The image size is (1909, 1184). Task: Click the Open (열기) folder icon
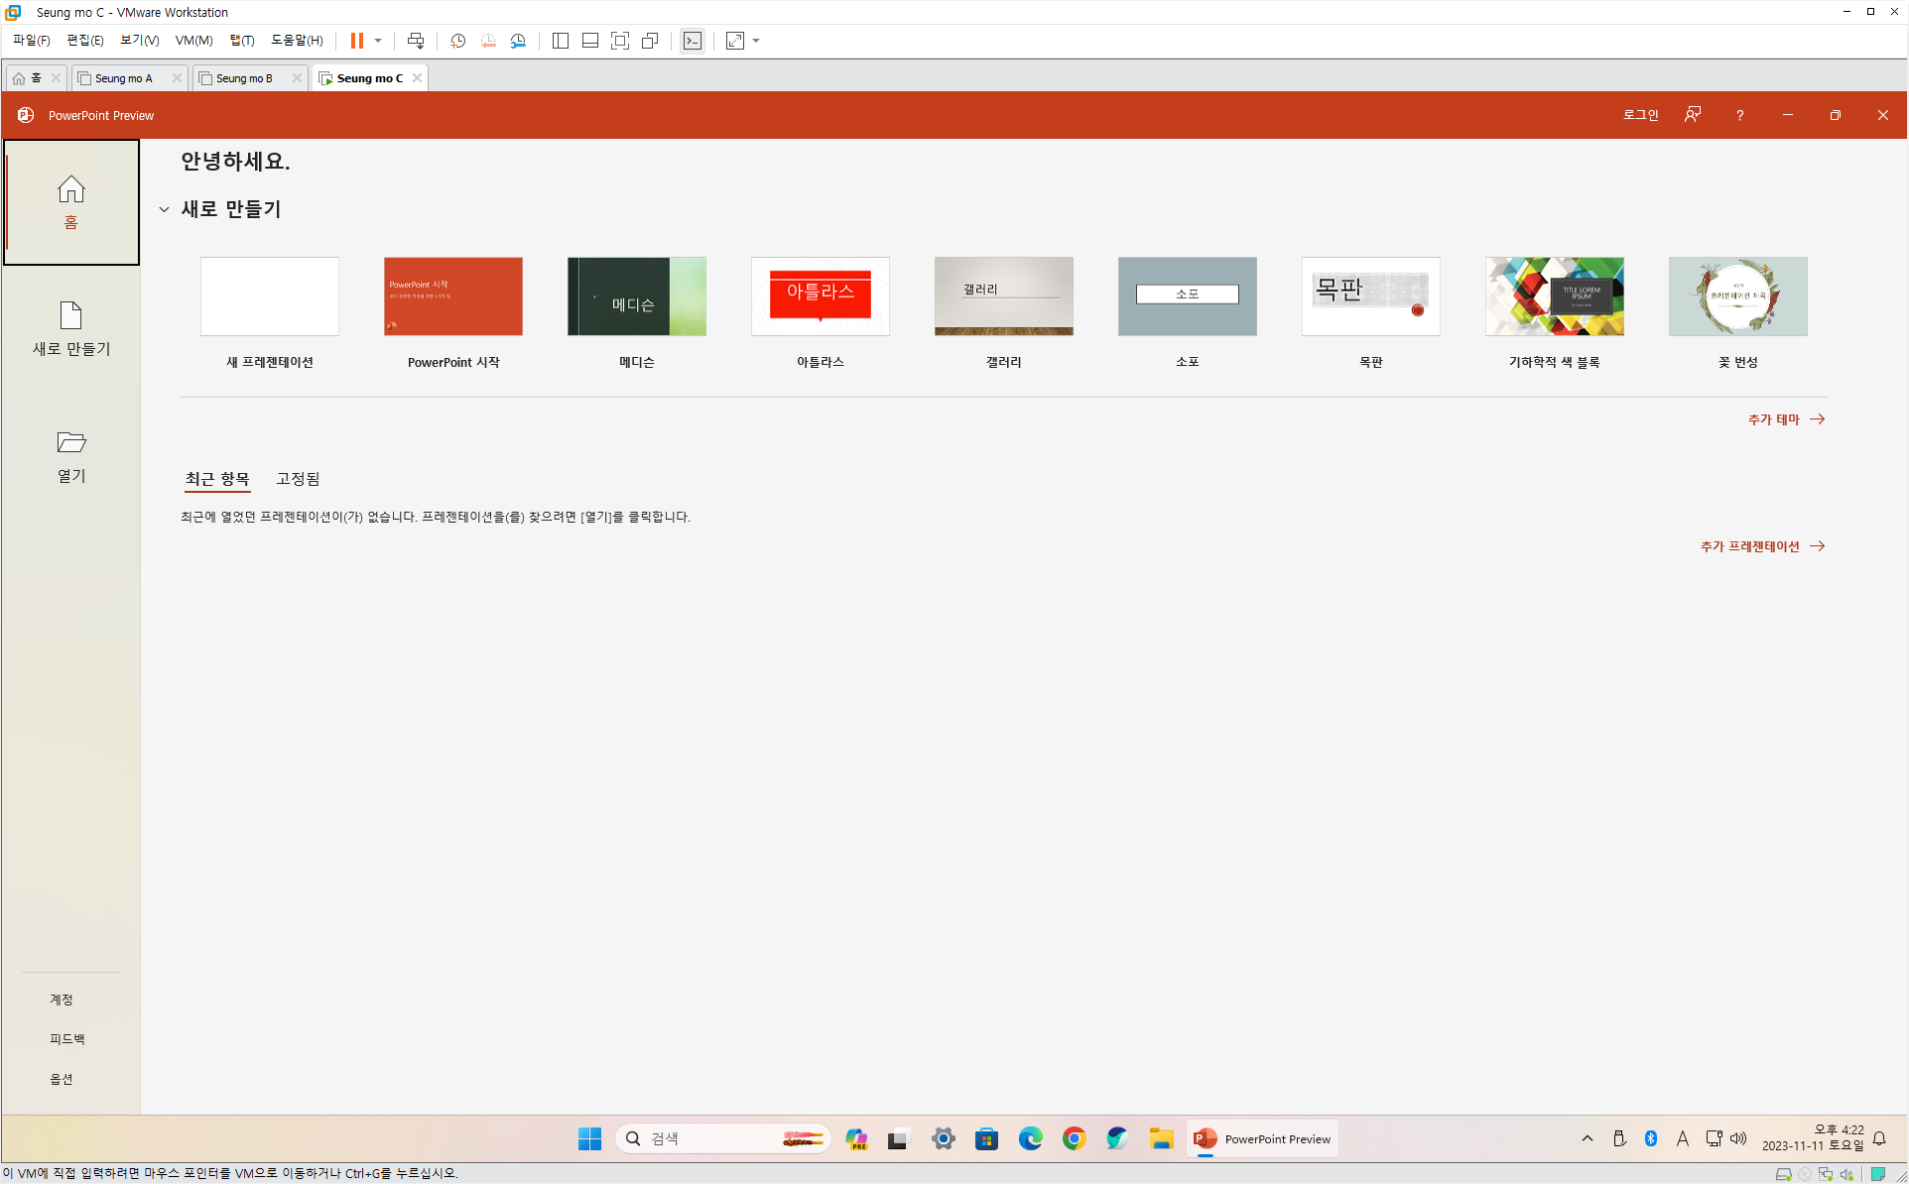[x=70, y=442]
